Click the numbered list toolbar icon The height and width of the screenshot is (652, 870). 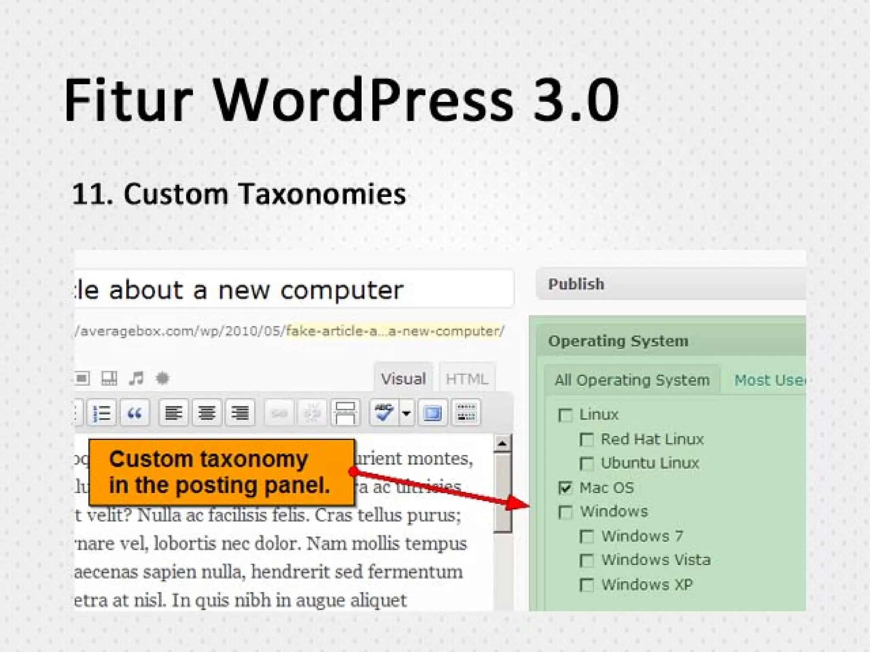coord(102,413)
